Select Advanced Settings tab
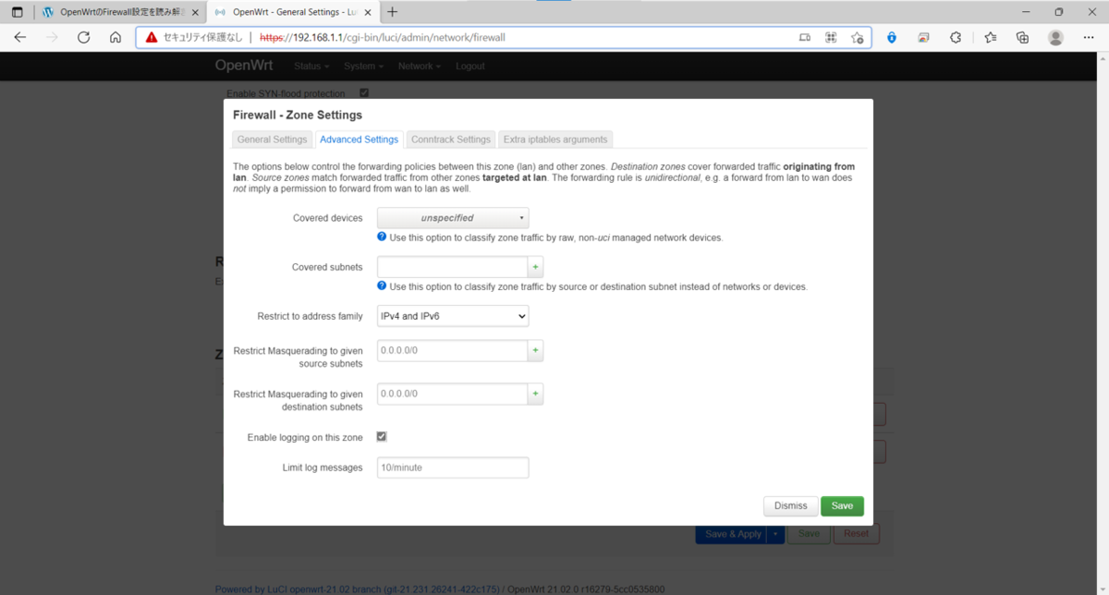The image size is (1109, 595). tap(360, 140)
